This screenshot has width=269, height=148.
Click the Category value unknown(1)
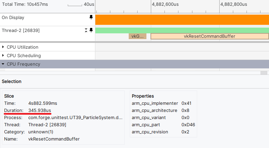coord(41,132)
